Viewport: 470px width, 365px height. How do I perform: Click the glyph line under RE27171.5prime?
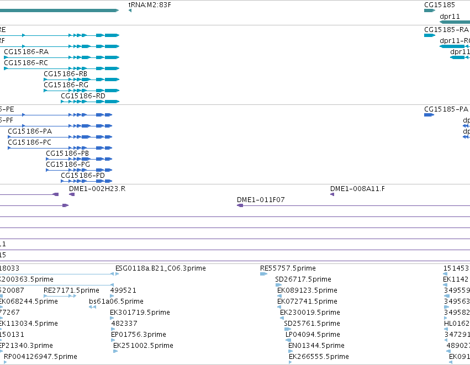click(x=60, y=296)
